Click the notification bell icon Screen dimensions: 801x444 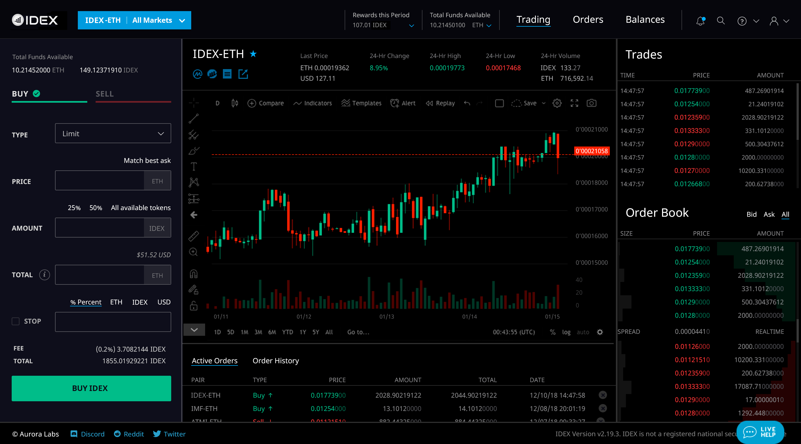coord(700,21)
